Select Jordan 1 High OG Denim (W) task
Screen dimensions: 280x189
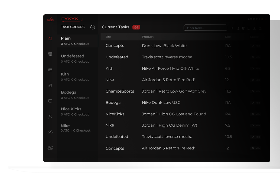click(170, 126)
